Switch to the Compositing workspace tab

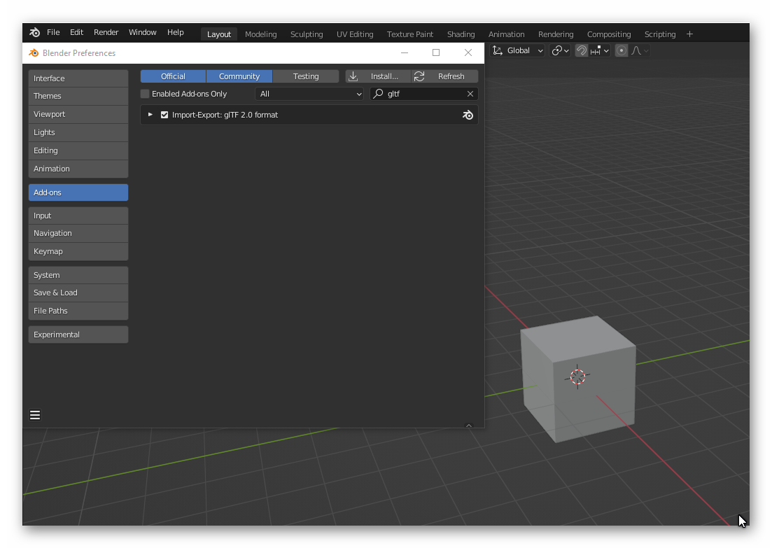click(608, 34)
